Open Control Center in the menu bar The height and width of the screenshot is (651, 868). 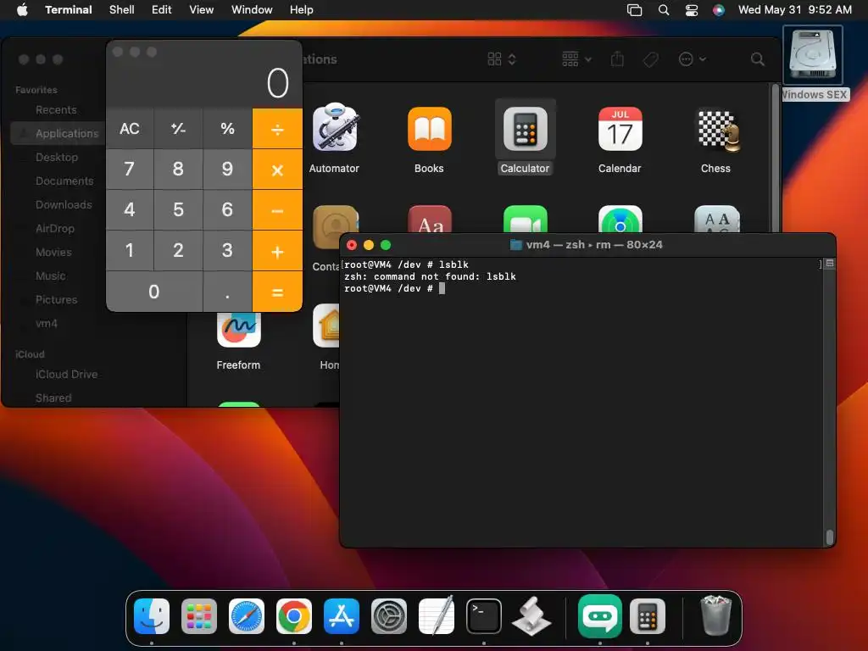click(x=692, y=10)
